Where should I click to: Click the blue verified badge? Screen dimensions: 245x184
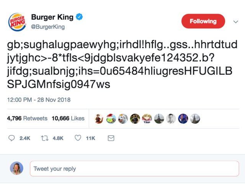click(x=79, y=17)
